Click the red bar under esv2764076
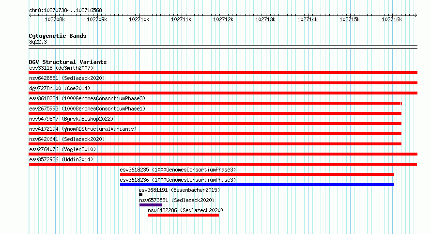 coord(223,154)
